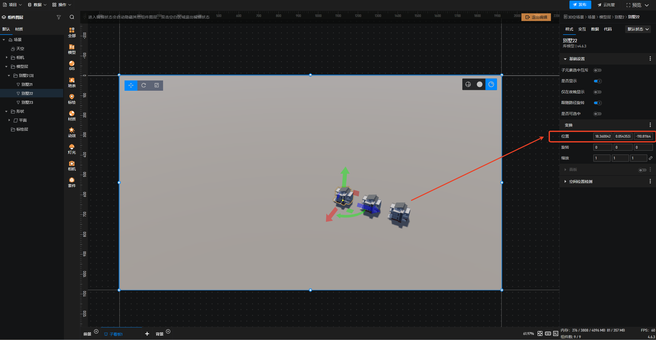Click the 退出编辑 button
The width and height of the screenshot is (656, 340).
[536, 17]
